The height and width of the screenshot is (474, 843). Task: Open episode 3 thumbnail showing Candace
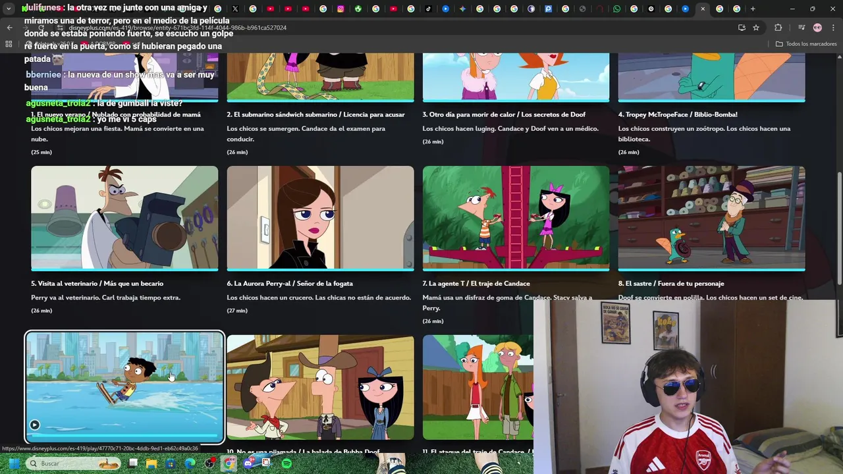tap(516, 78)
